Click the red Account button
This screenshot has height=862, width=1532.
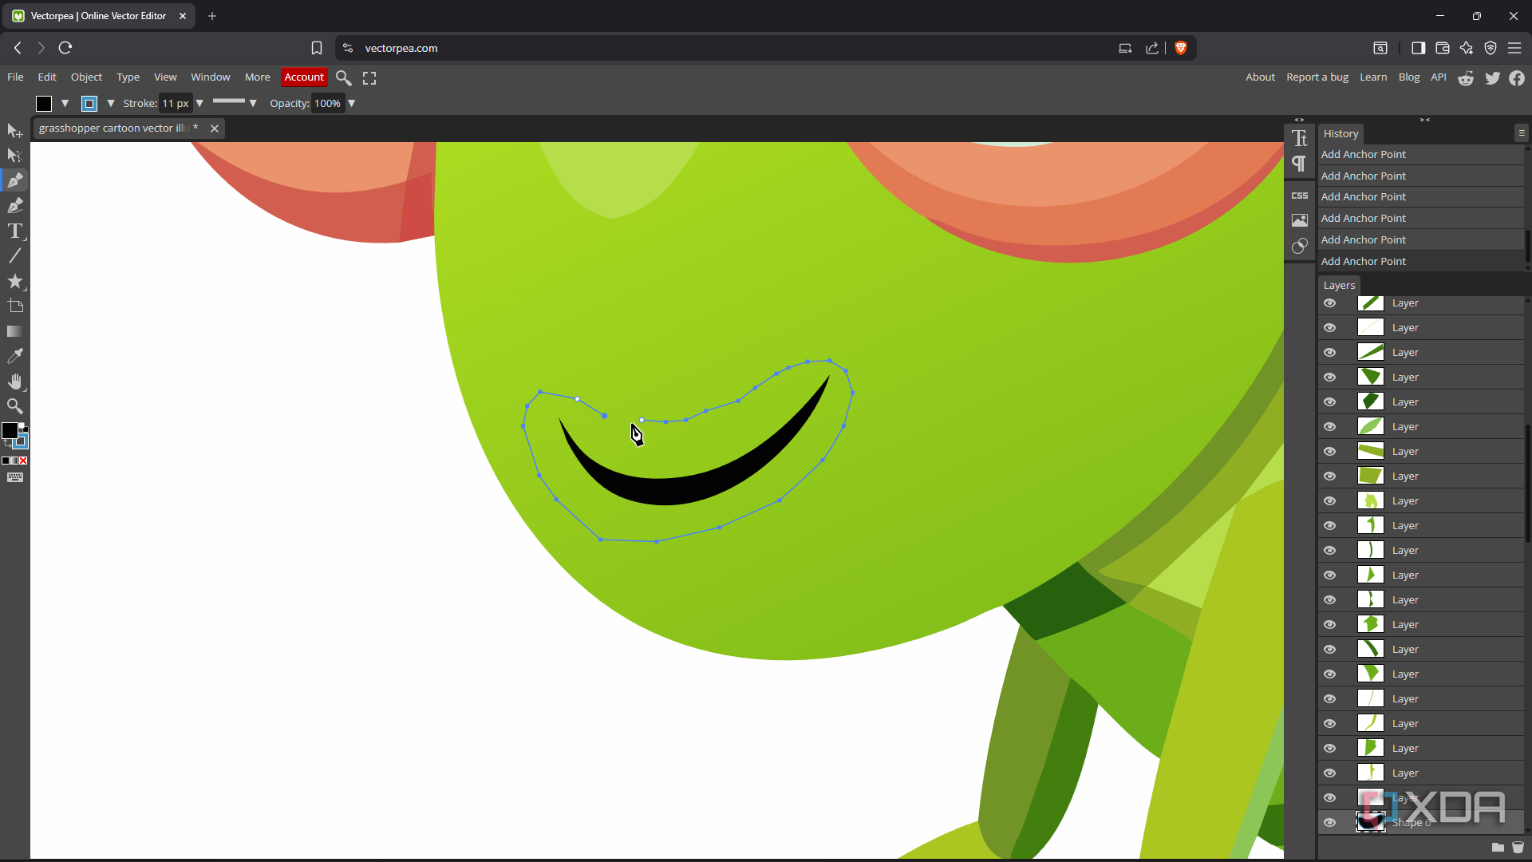tap(304, 77)
